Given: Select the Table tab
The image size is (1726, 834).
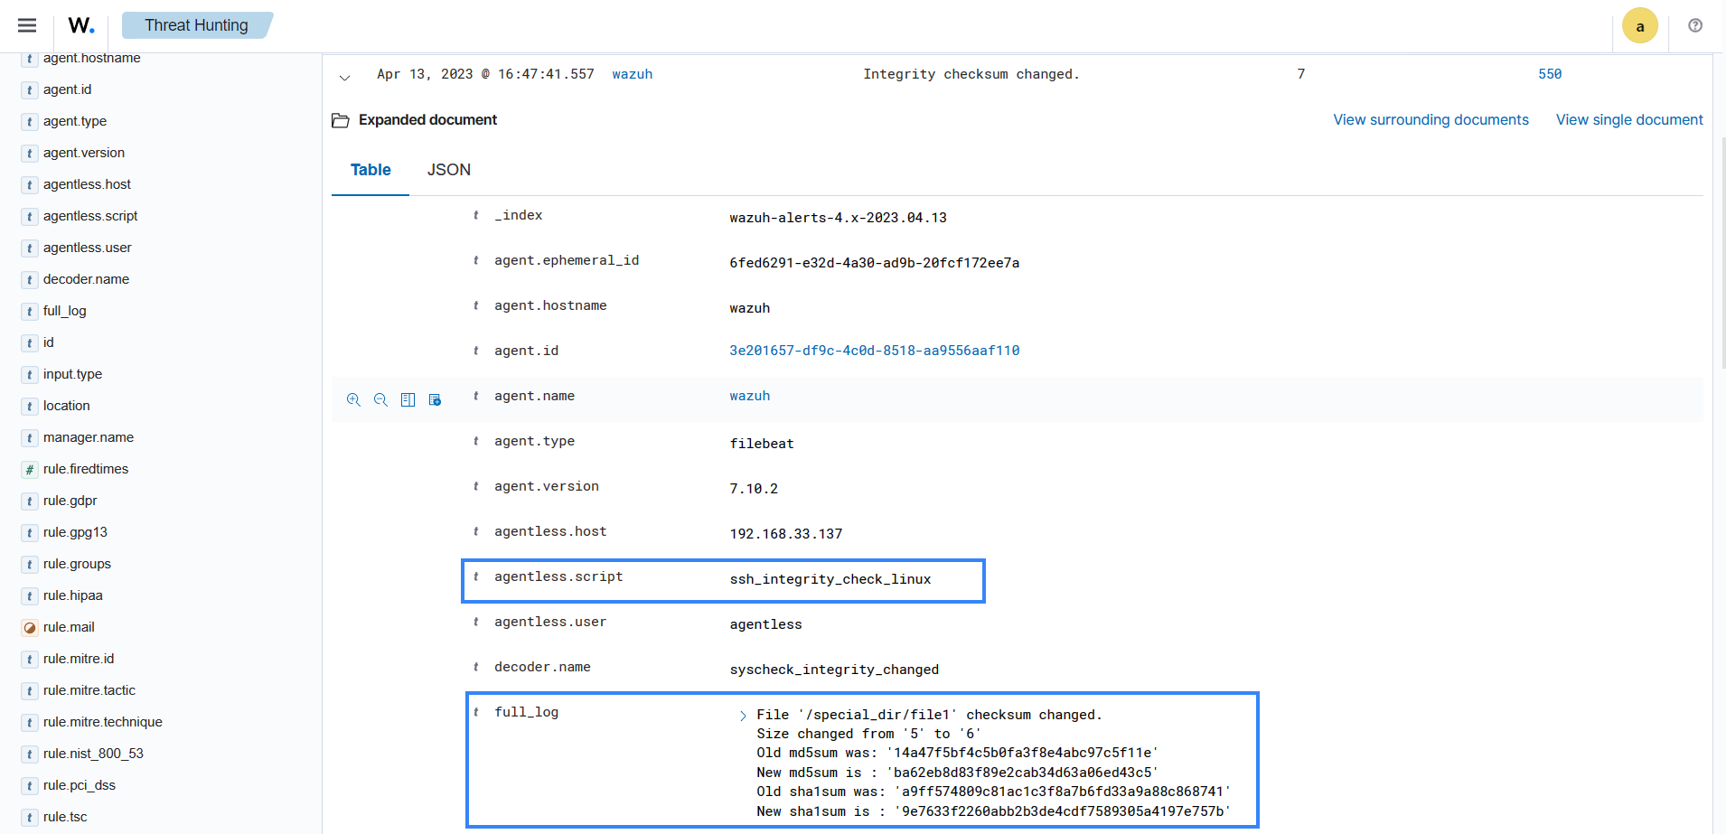Looking at the screenshot, I should tap(371, 170).
